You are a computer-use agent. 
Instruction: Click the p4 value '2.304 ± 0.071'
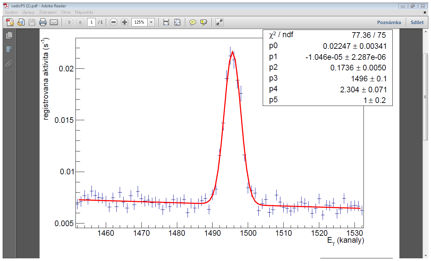coord(363,90)
